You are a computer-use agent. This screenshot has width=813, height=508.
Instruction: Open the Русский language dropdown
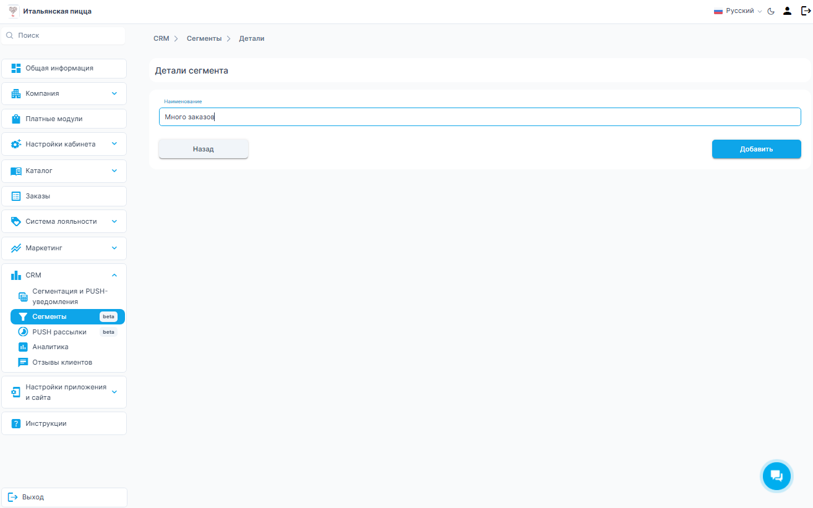(738, 11)
